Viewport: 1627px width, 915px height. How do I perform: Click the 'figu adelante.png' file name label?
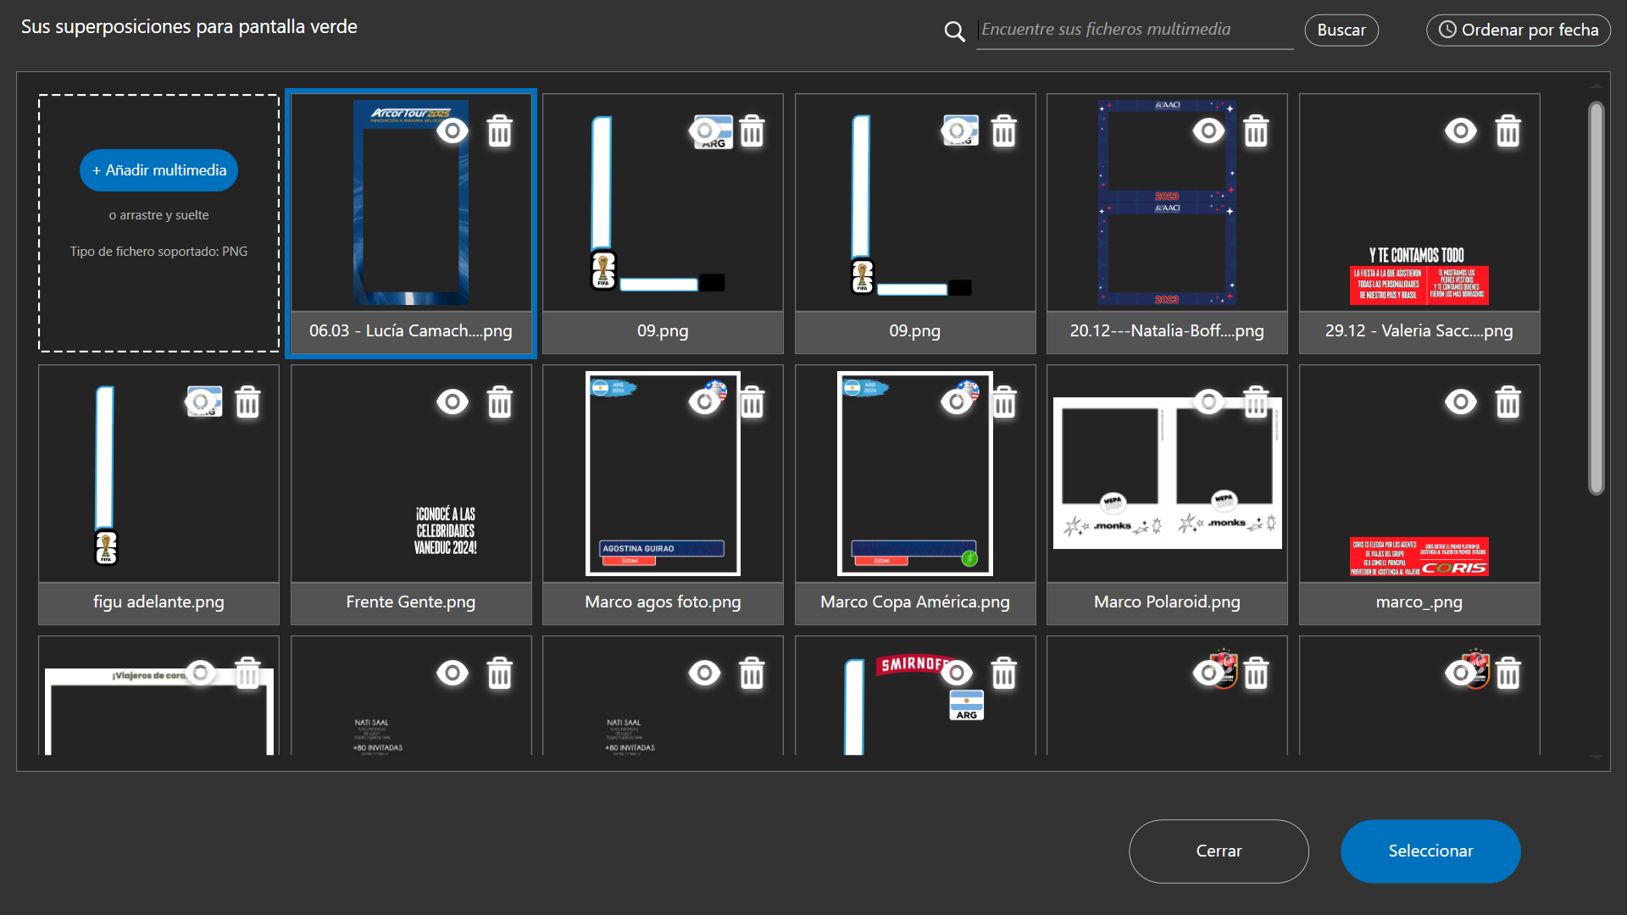click(x=158, y=602)
